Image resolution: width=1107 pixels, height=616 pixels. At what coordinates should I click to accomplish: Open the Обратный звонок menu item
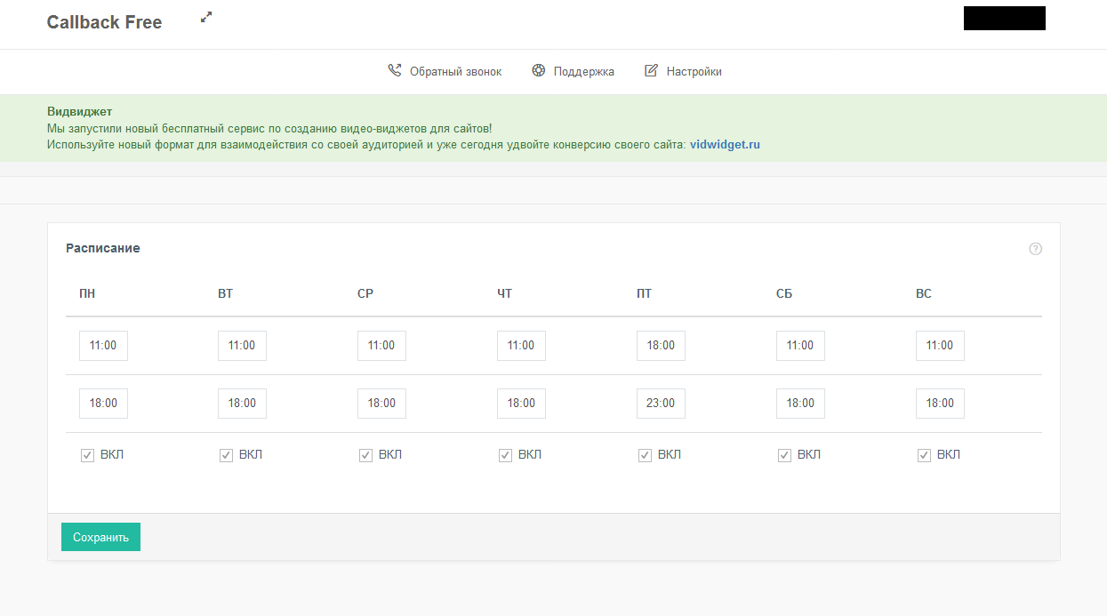click(455, 72)
